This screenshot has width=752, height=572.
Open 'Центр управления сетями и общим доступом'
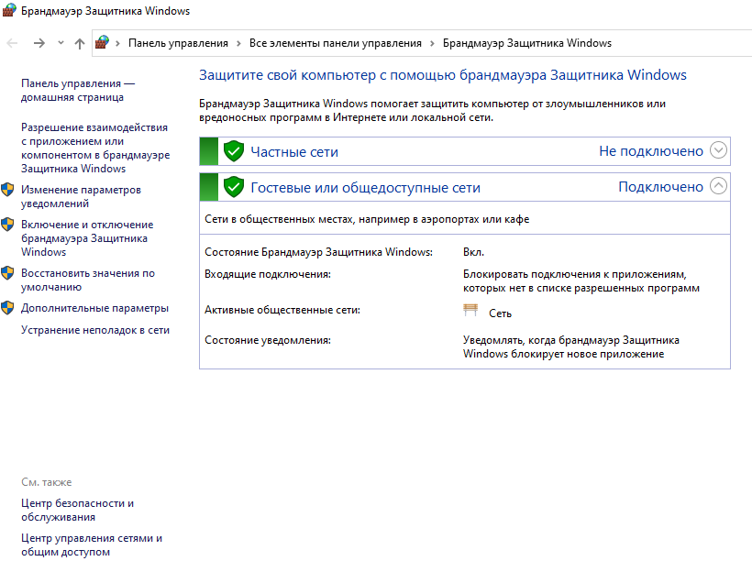pos(92,545)
